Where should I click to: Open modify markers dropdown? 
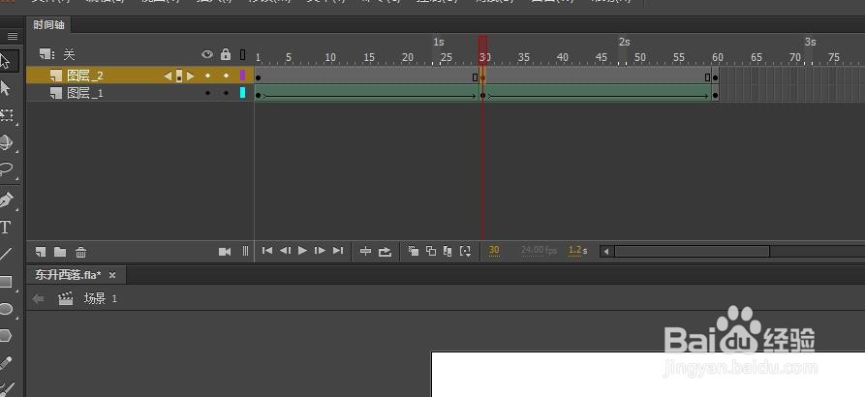click(466, 251)
